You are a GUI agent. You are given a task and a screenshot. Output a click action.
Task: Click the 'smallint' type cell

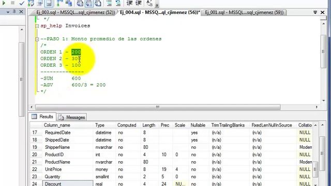click(104, 177)
